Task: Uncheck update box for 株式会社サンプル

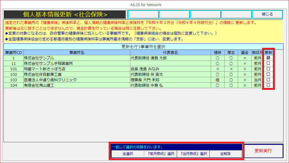Action: pos(268,58)
